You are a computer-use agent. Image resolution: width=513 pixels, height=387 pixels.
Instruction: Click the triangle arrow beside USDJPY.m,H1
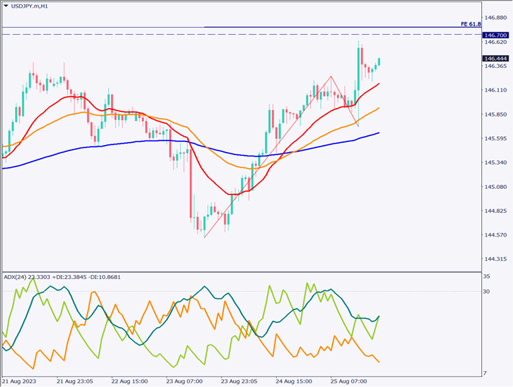click(6, 7)
